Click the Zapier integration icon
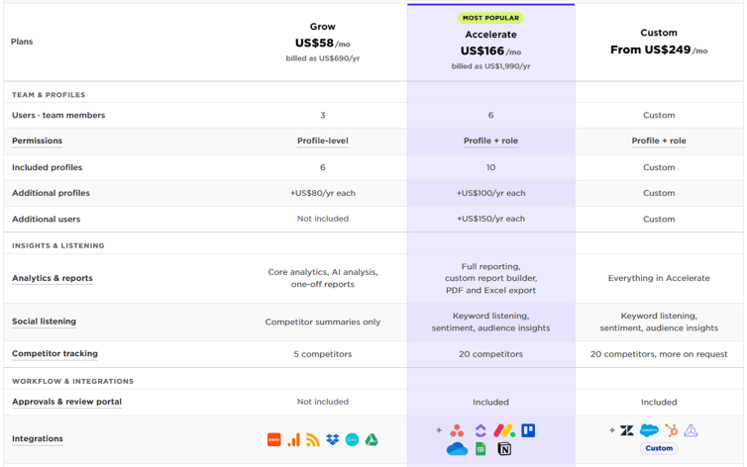747x467 pixels. click(x=273, y=439)
